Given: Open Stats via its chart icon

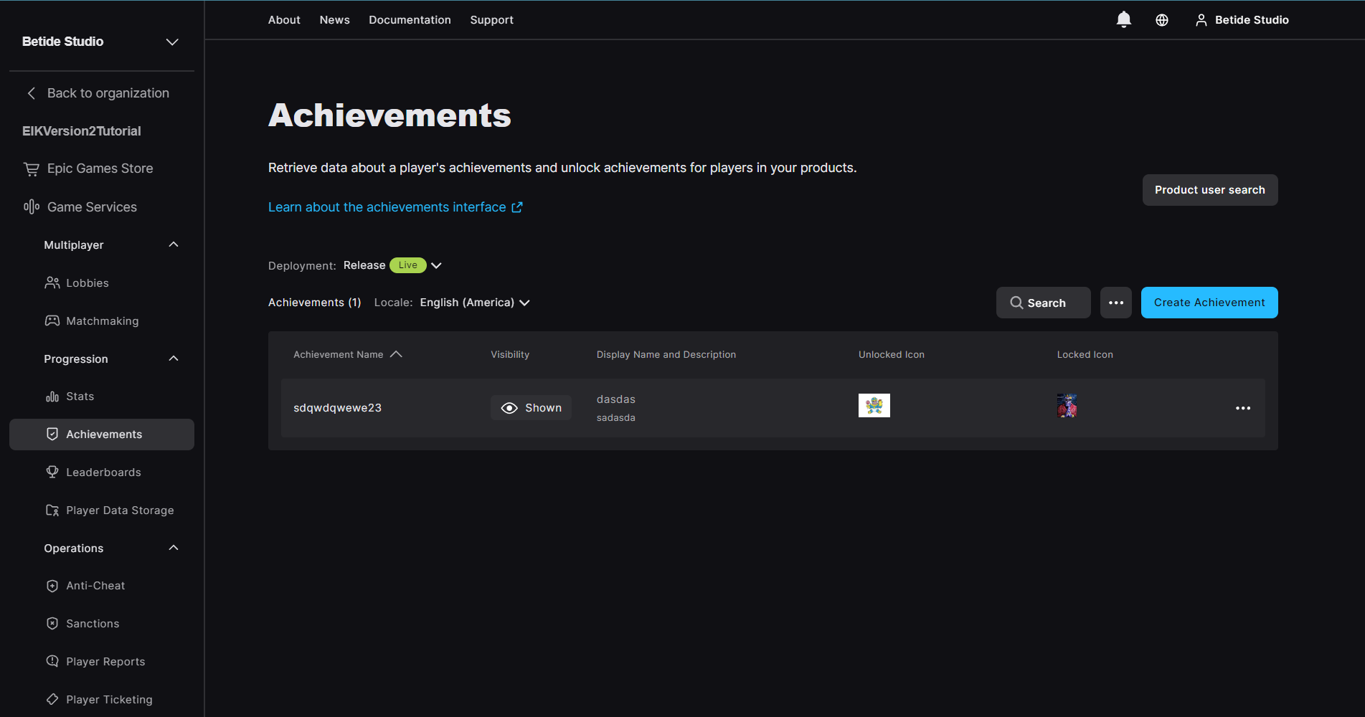Looking at the screenshot, I should tap(52, 396).
